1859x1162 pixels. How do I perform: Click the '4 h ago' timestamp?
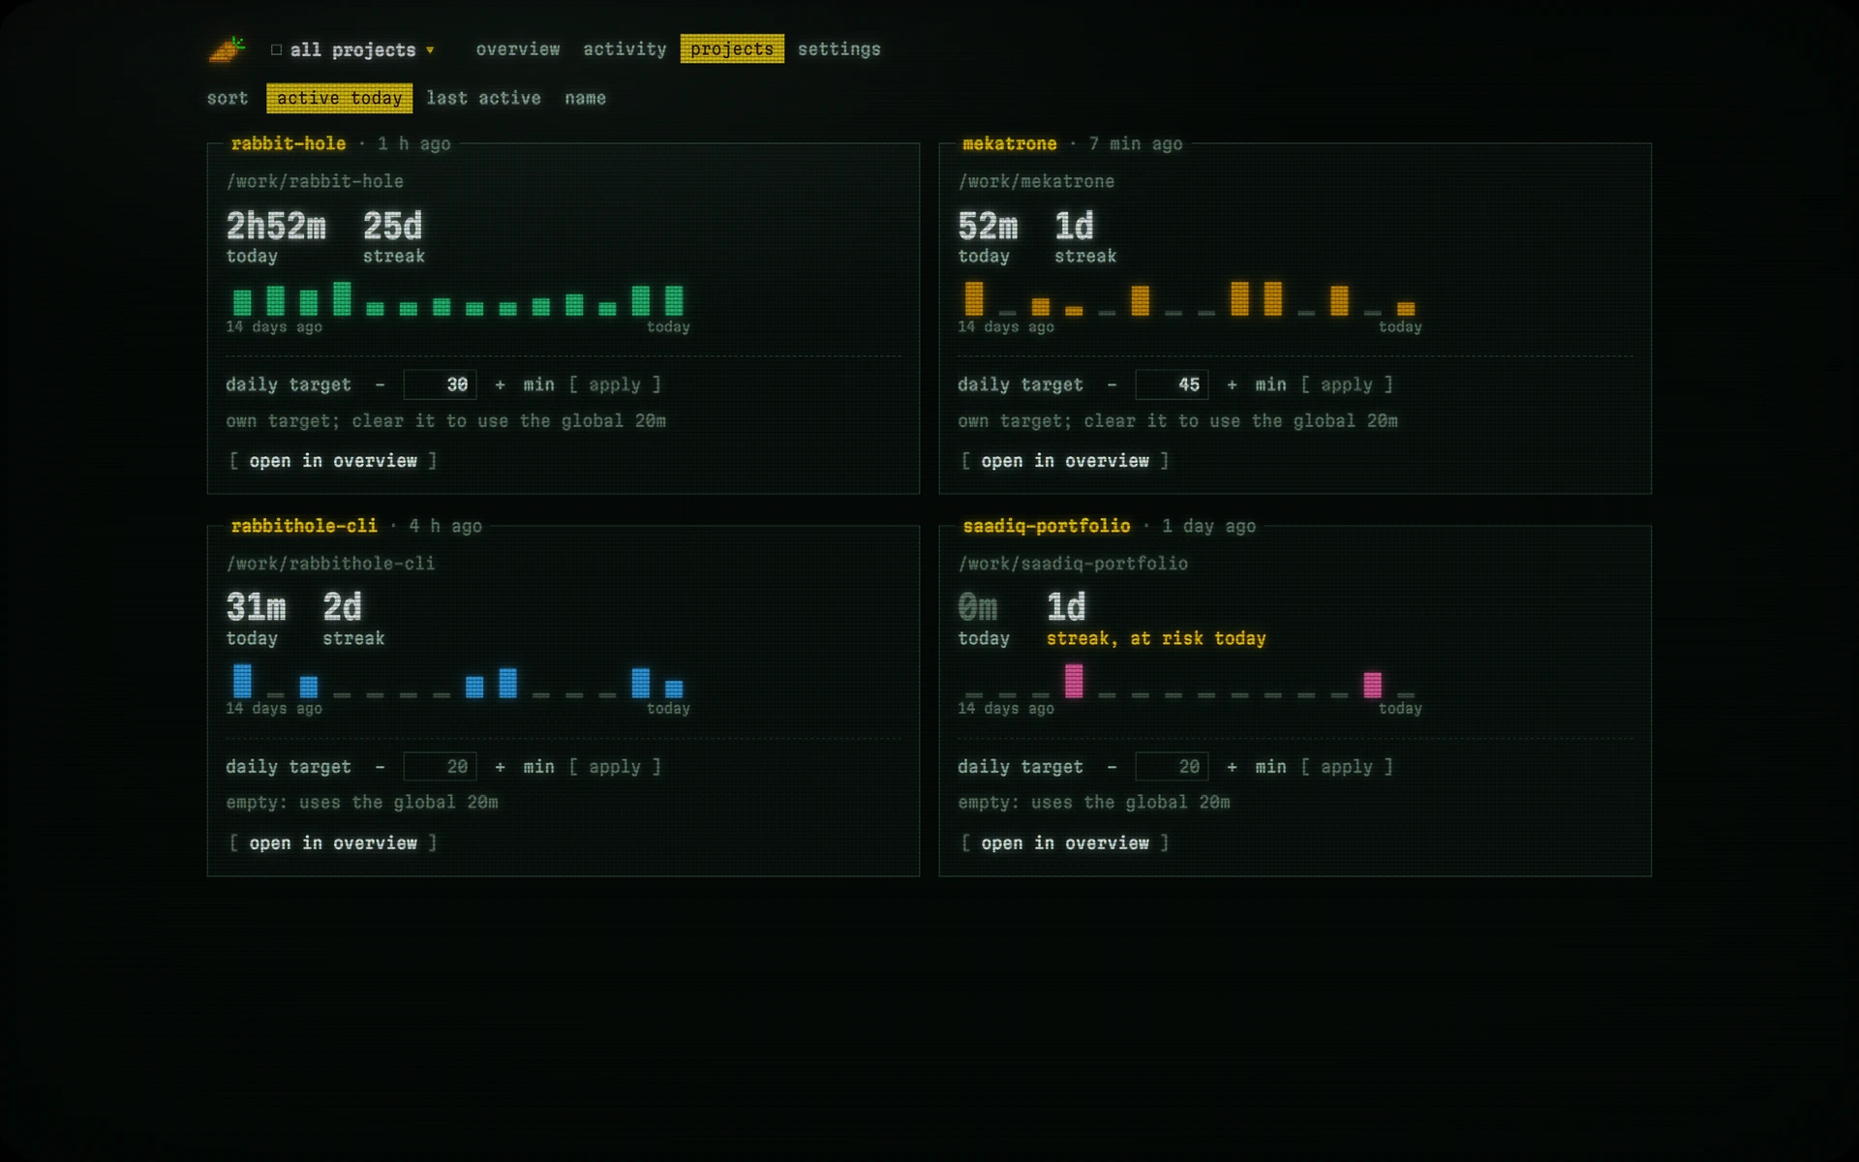445,526
